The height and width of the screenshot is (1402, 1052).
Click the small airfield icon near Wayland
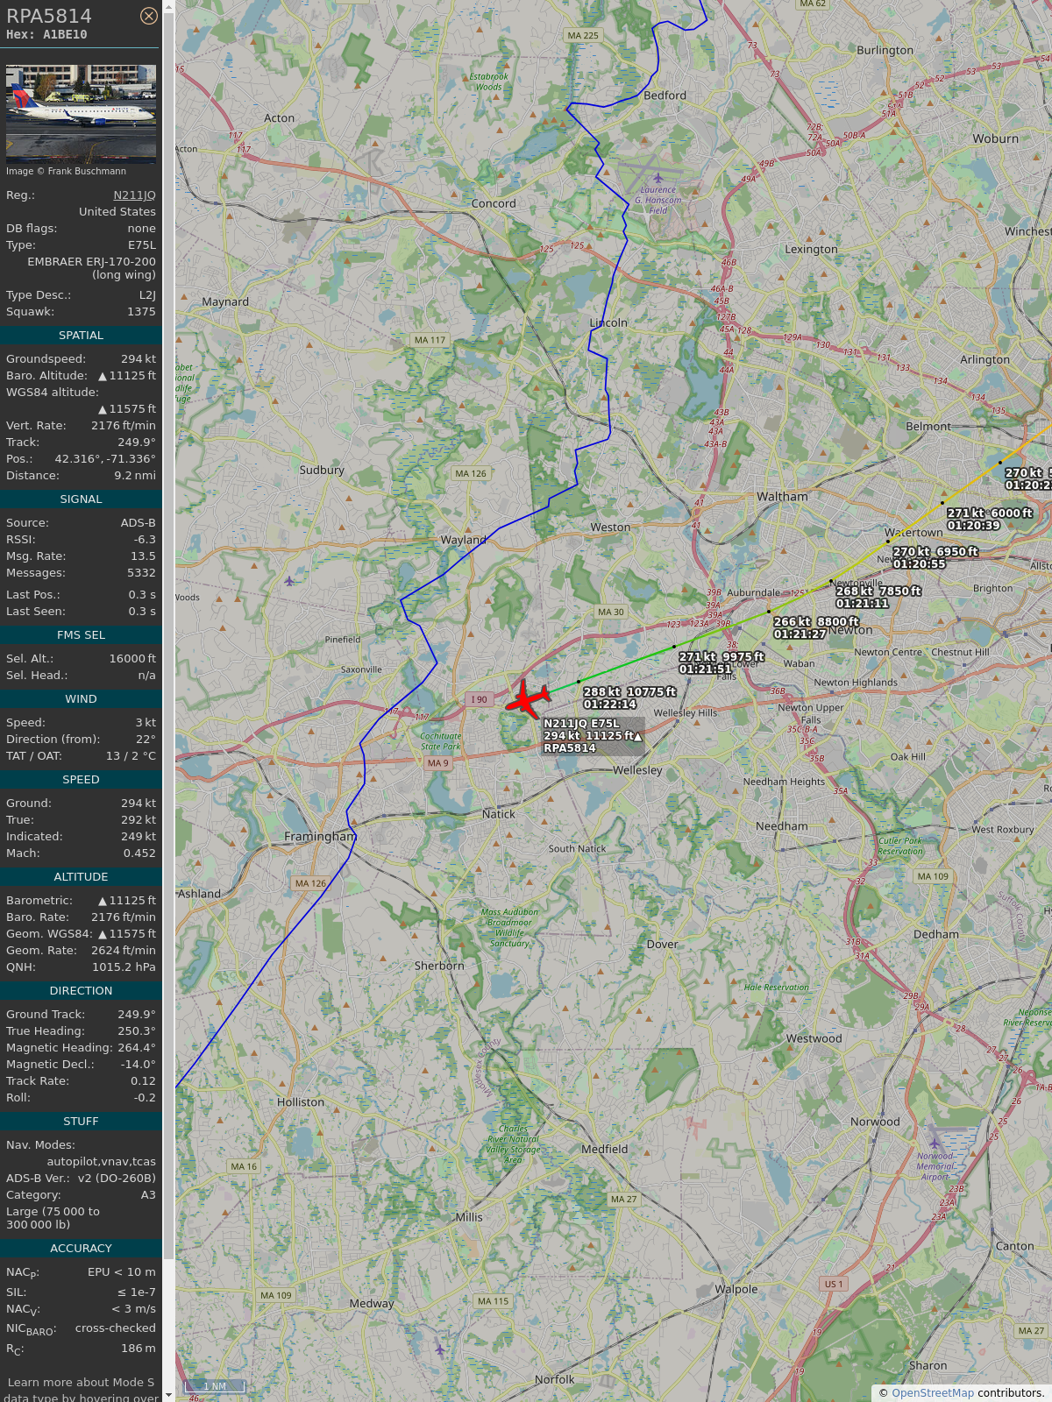290,581
